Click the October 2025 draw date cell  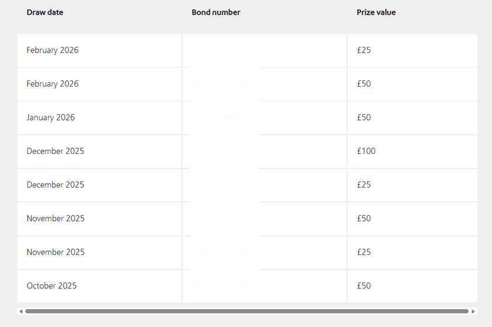(51, 286)
